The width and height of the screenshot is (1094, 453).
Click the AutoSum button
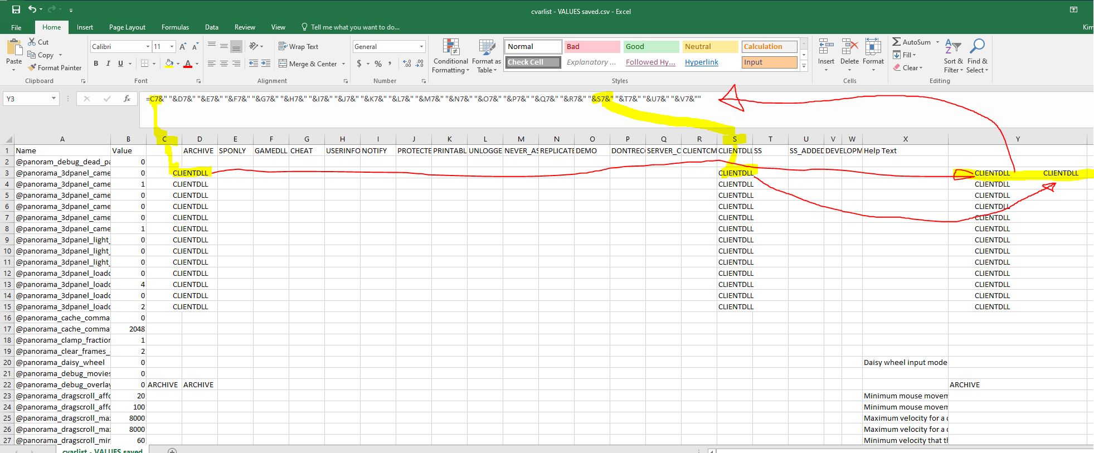(x=911, y=42)
